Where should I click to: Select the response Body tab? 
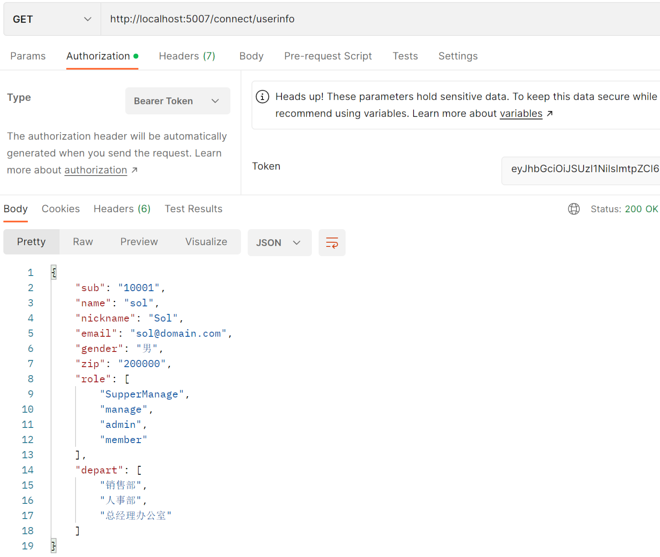coord(16,209)
